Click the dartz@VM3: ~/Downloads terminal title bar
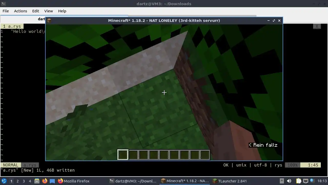Image resolution: width=328 pixels, height=185 pixels. click(x=164, y=4)
